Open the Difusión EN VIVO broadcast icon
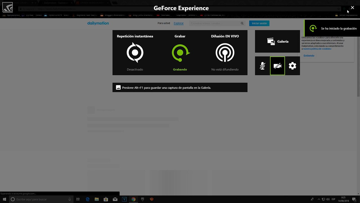 click(x=225, y=52)
